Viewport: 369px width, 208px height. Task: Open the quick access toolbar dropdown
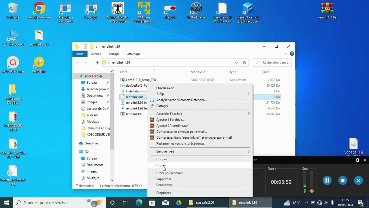tap(97, 47)
